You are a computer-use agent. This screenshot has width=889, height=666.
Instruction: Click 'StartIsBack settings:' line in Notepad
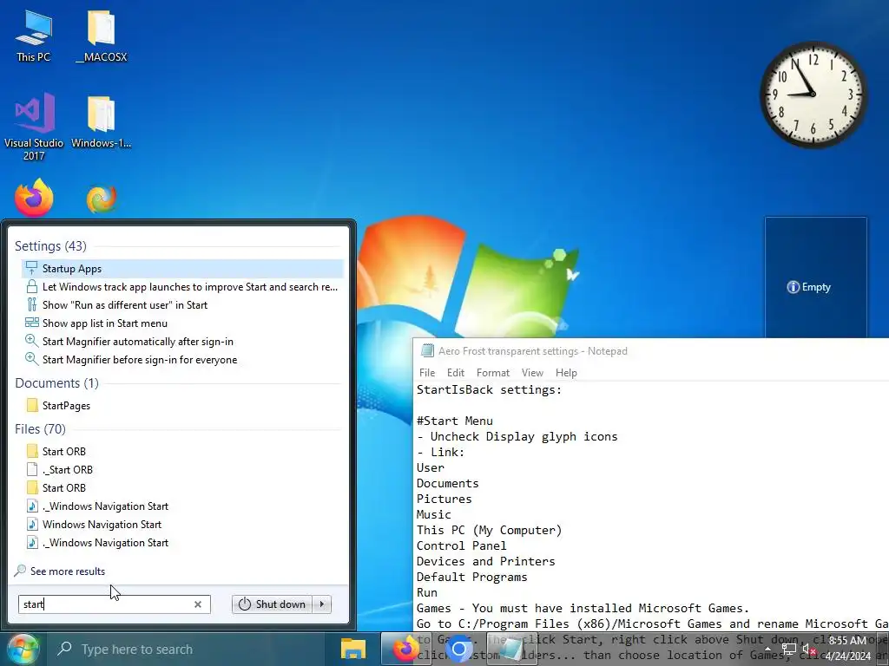pos(489,389)
